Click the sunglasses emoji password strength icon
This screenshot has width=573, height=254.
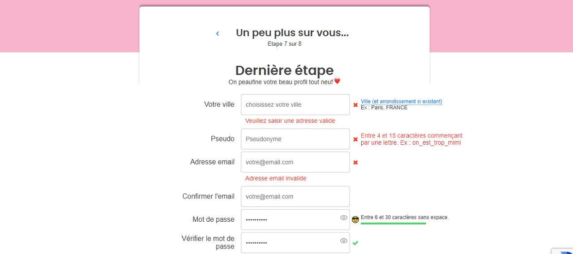355,220
